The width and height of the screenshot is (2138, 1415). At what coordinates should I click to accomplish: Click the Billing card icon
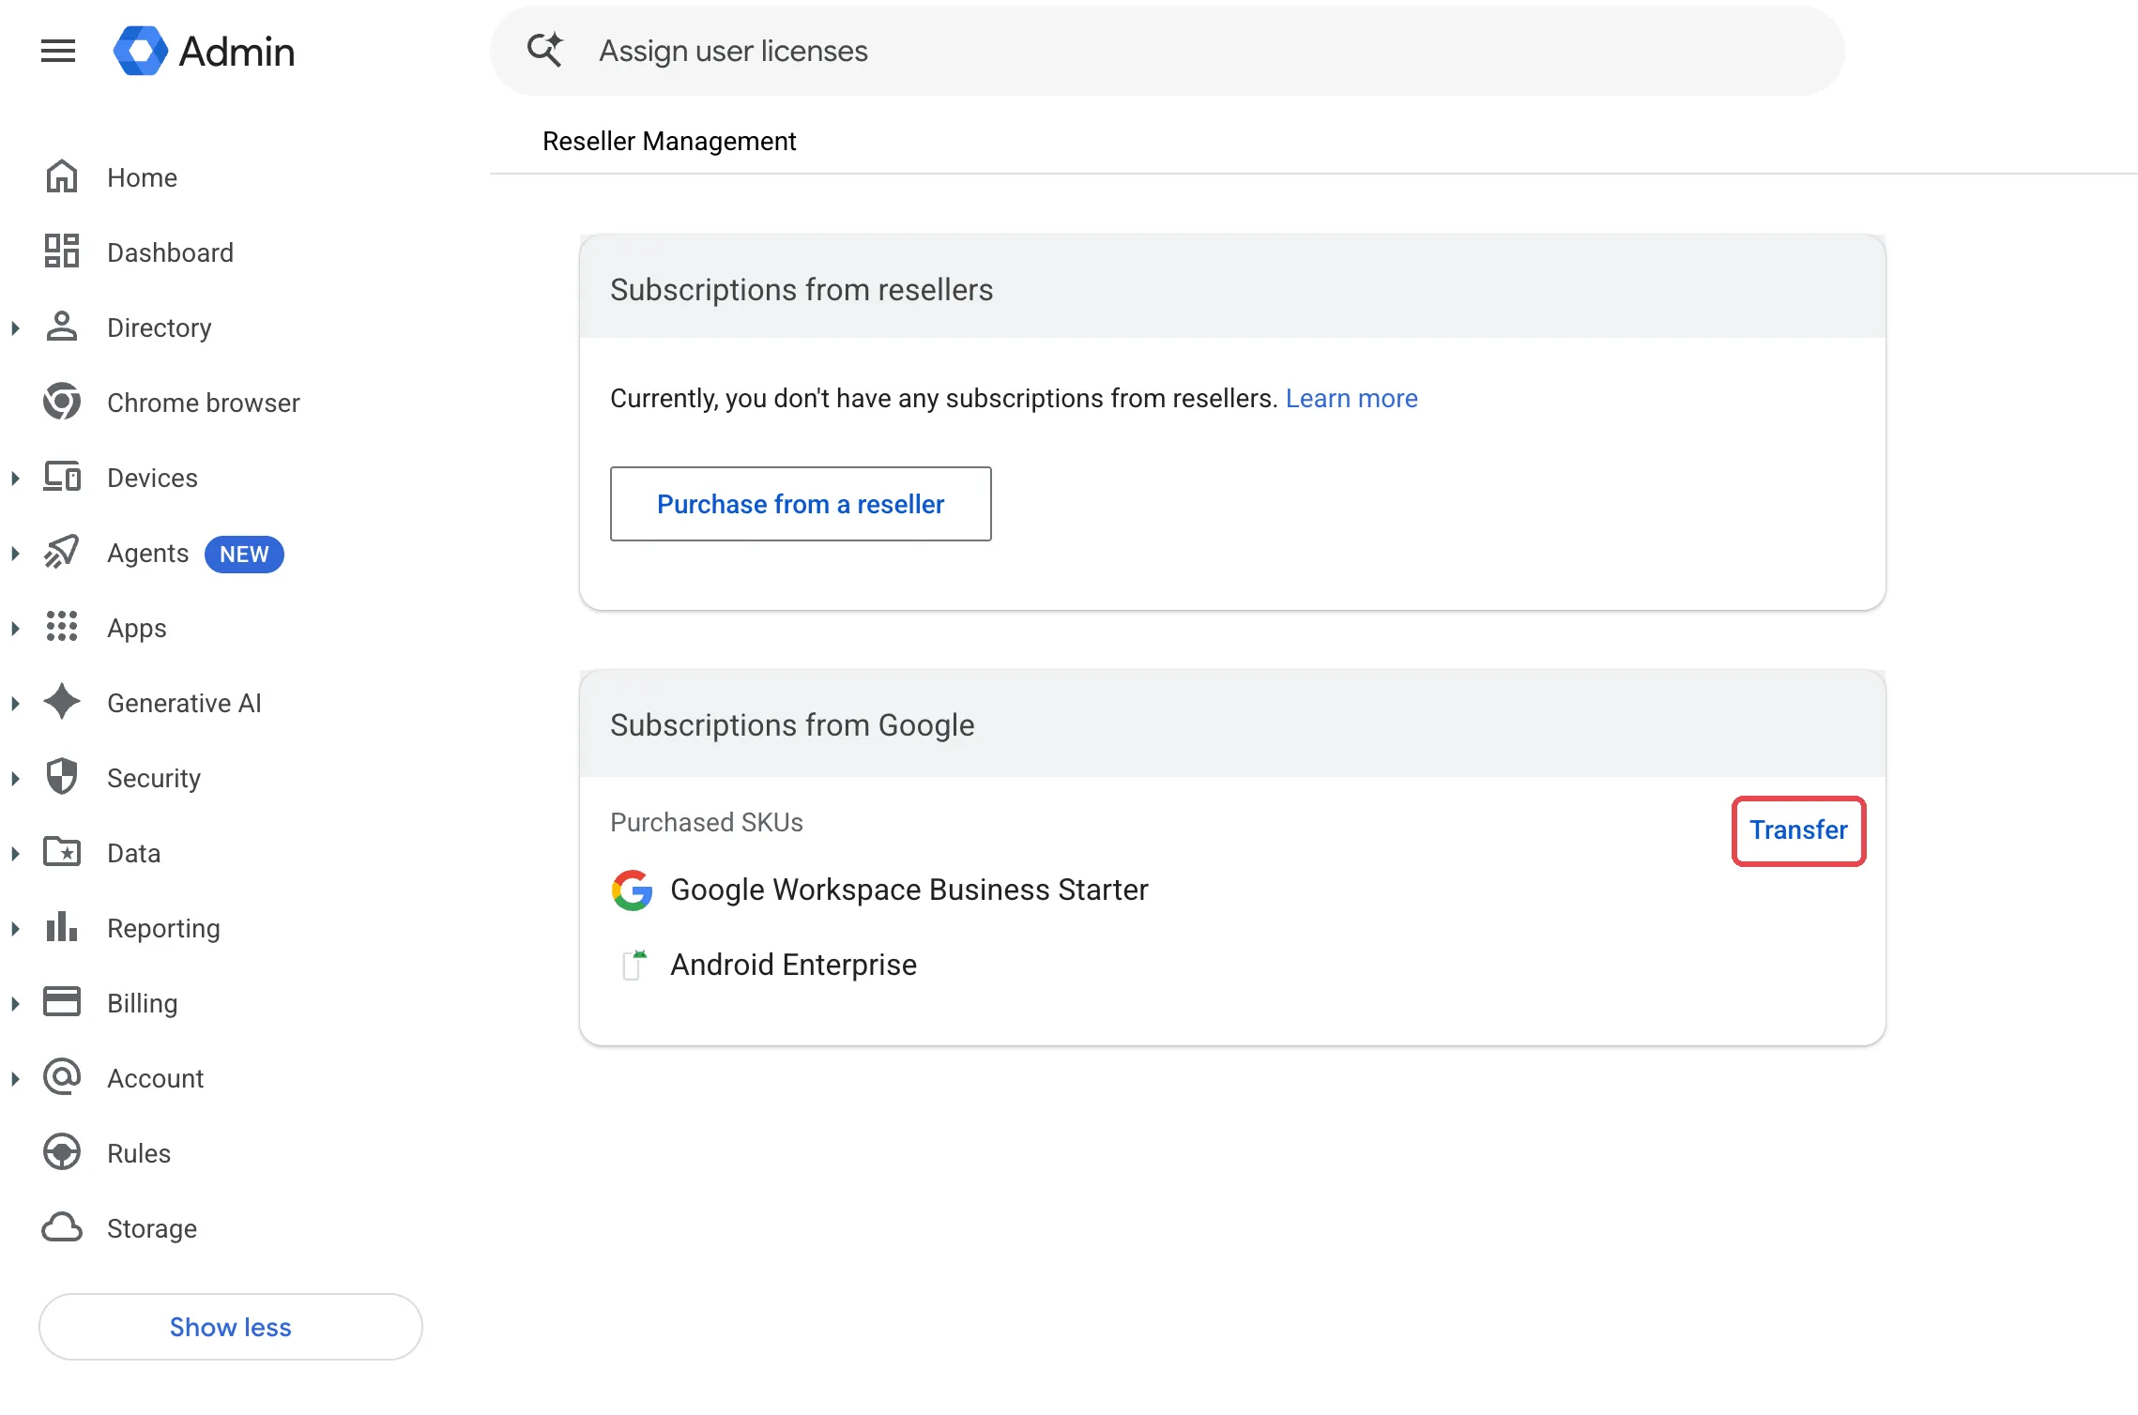(x=62, y=1002)
